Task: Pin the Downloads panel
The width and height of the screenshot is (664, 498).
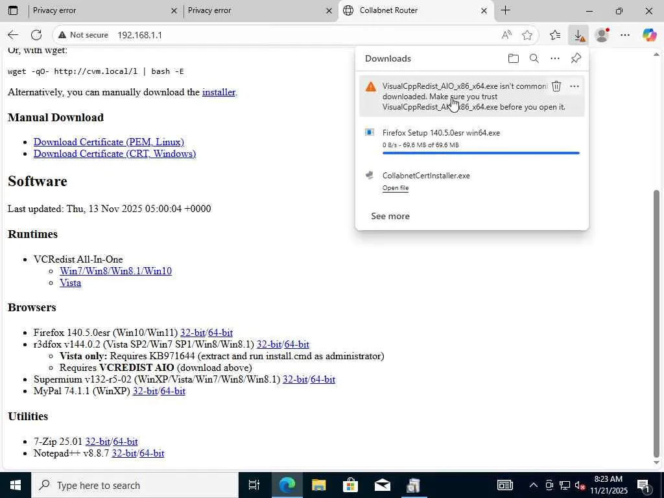Action: tap(576, 58)
